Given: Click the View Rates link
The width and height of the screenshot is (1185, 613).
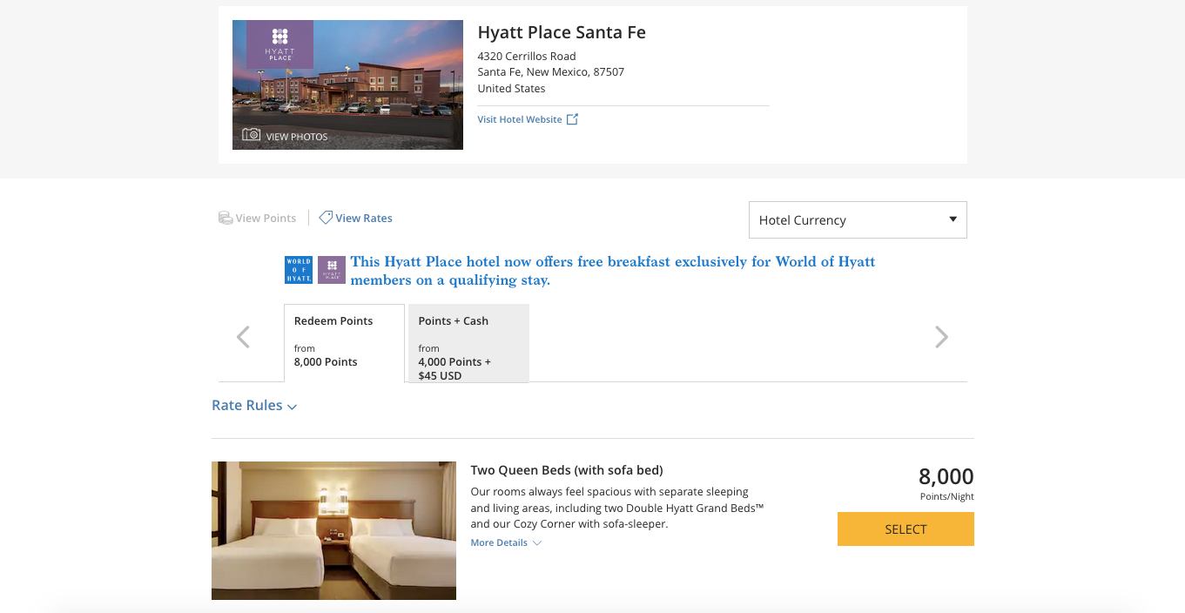Looking at the screenshot, I should pyautogui.click(x=364, y=219).
